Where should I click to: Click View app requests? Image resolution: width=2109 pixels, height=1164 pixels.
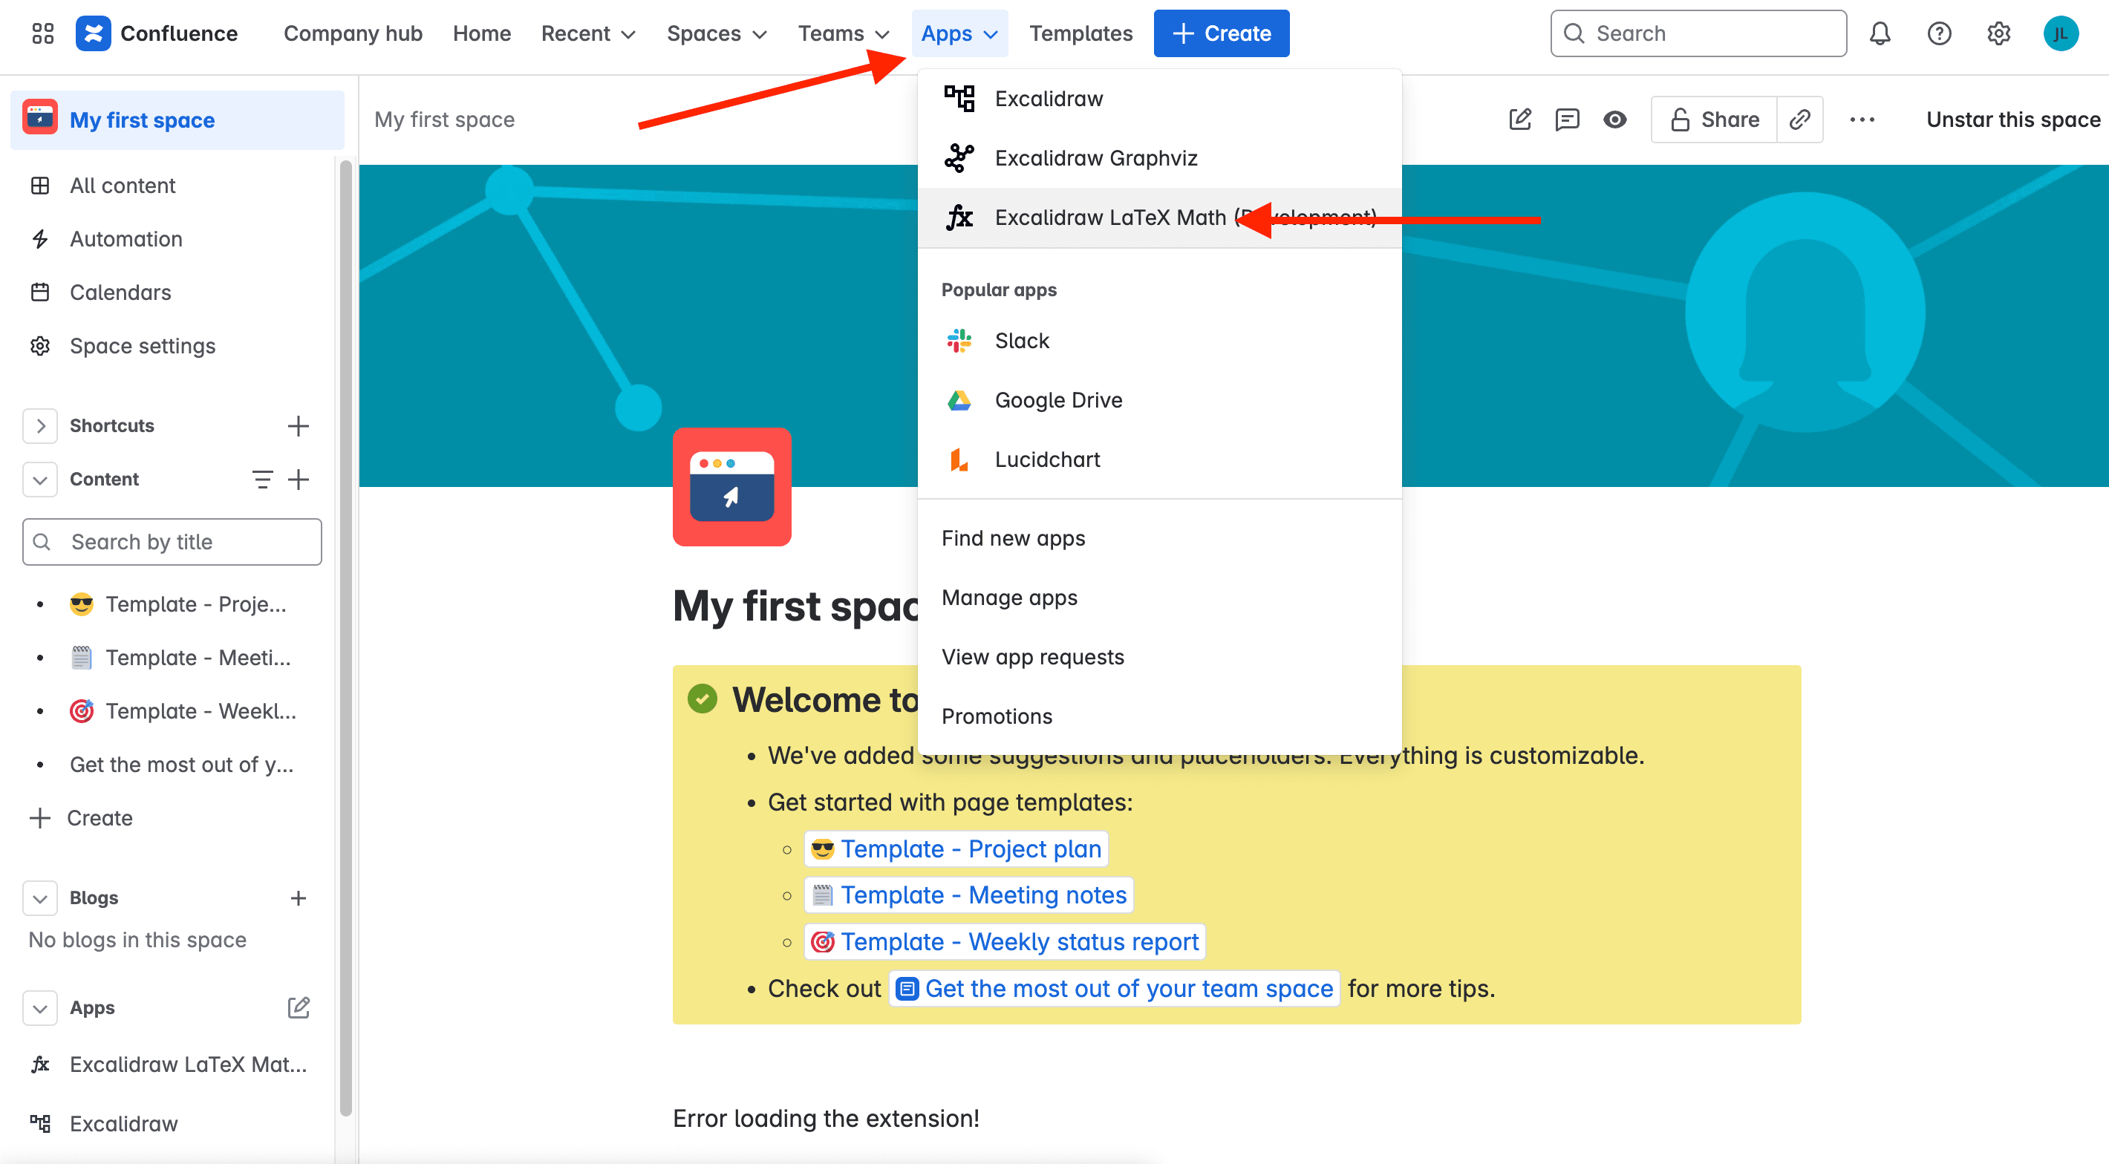click(1159, 657)
